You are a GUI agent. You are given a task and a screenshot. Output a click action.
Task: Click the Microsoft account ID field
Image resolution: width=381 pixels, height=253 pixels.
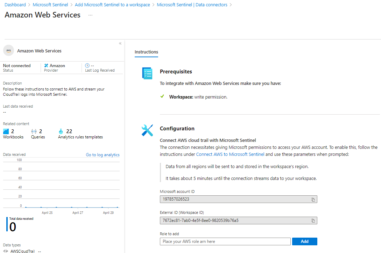pyautogui.click(x=234, y=199)
